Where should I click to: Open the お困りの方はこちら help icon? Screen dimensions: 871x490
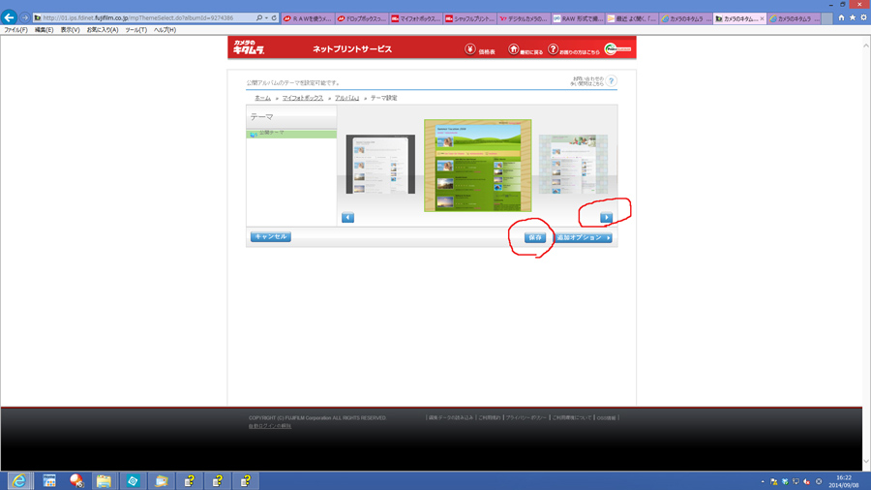[554, 49]
